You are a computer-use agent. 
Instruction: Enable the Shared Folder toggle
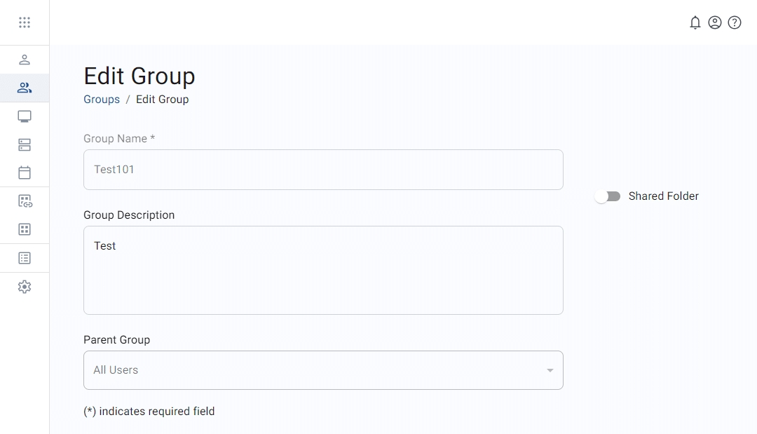click(607, 196)
